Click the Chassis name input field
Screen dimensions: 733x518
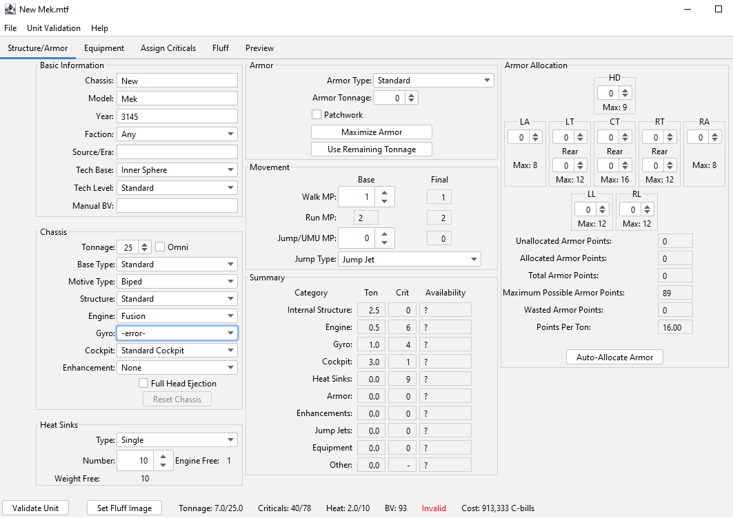tap(177, 80)
